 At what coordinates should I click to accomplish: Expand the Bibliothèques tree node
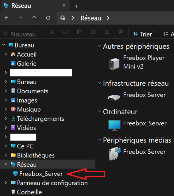point(6,155)
